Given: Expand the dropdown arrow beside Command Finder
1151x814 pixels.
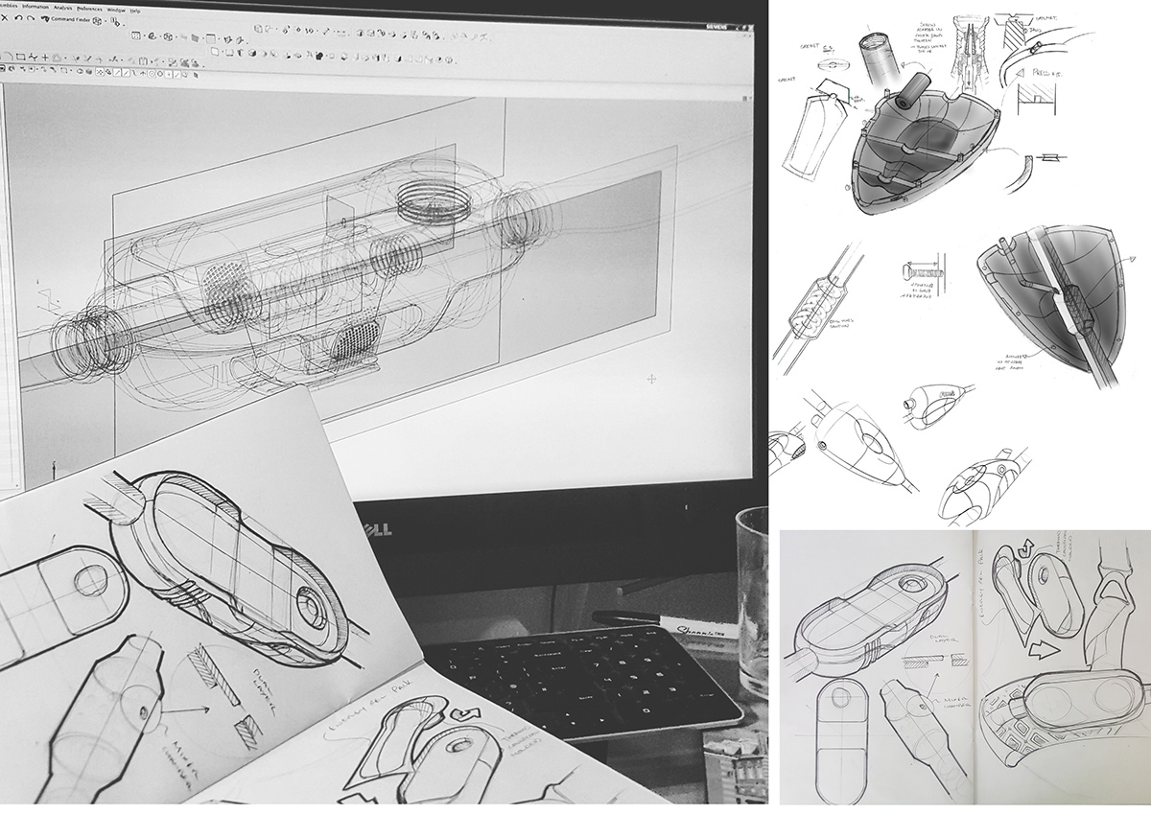Looking at the screenshot, I should click(x=106, y=18).
